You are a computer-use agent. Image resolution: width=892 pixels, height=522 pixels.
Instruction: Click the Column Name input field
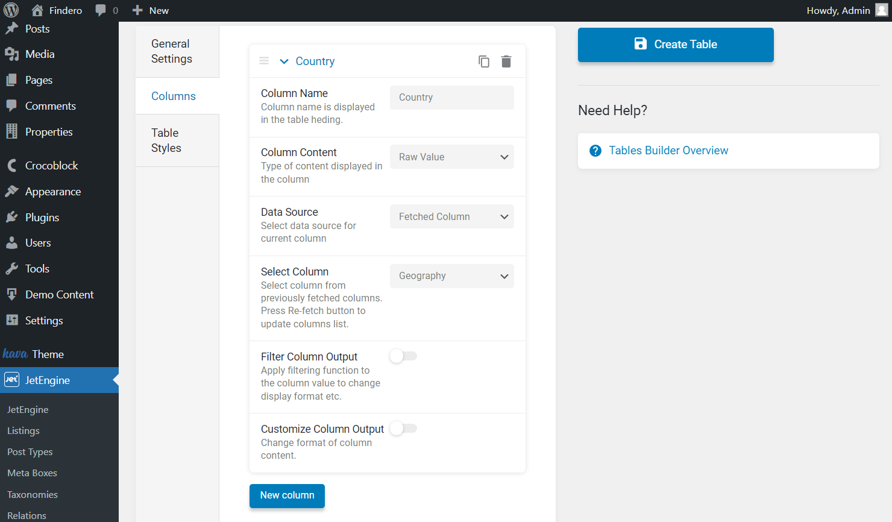pyautogui.click(x=451, y=98)
